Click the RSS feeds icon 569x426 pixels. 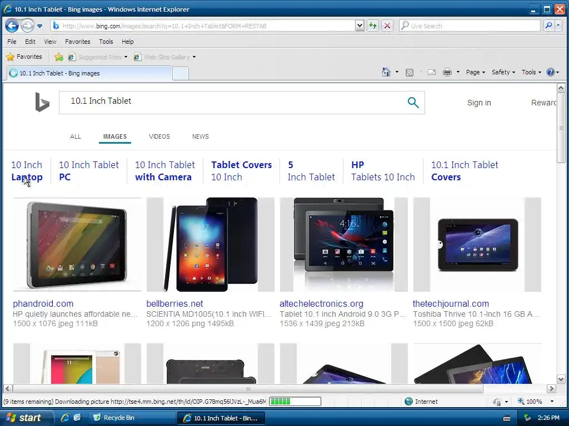pyautogui.click(x=410, y=73)
